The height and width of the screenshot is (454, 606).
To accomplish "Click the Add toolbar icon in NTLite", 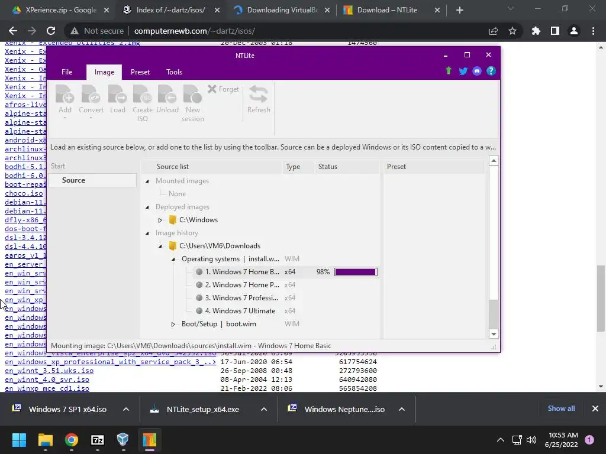I will click(65, 99).
